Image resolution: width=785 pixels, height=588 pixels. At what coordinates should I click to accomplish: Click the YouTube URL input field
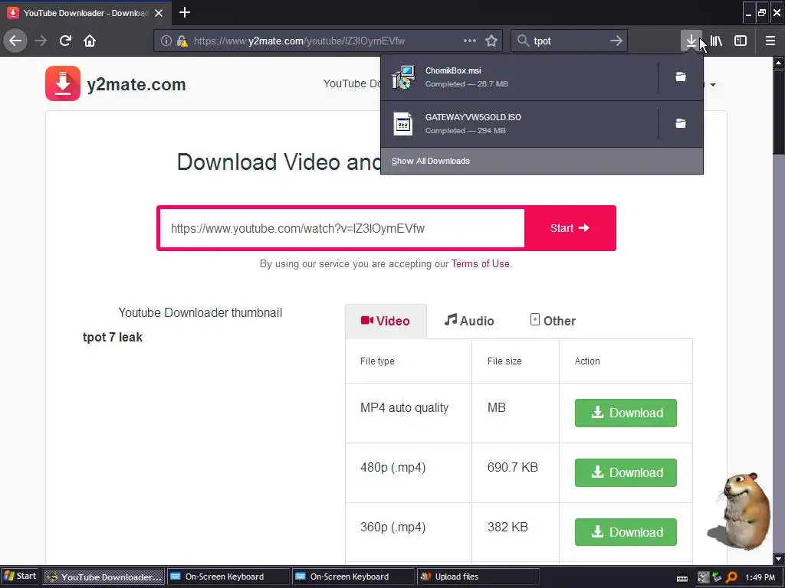click(341, 228)
